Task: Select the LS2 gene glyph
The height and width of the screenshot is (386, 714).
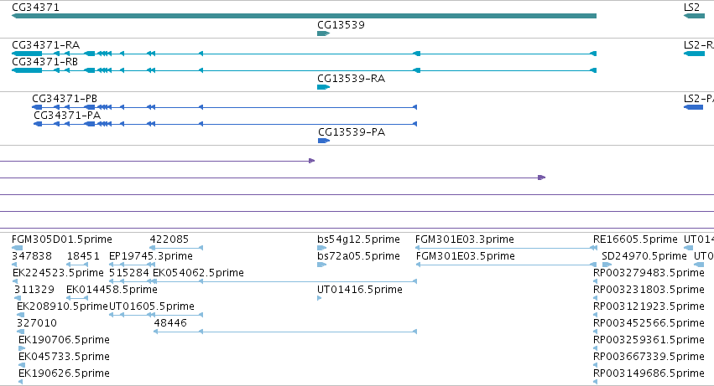Action: tap(694, 16)
